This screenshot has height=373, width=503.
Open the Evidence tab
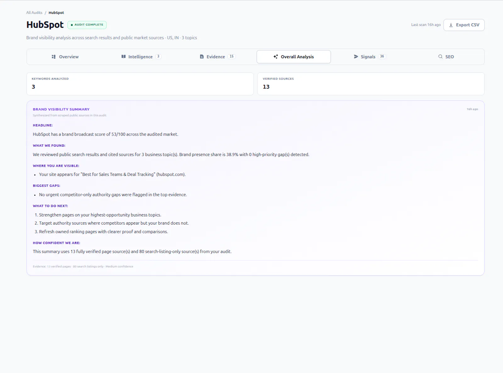[x=218, y=57]
